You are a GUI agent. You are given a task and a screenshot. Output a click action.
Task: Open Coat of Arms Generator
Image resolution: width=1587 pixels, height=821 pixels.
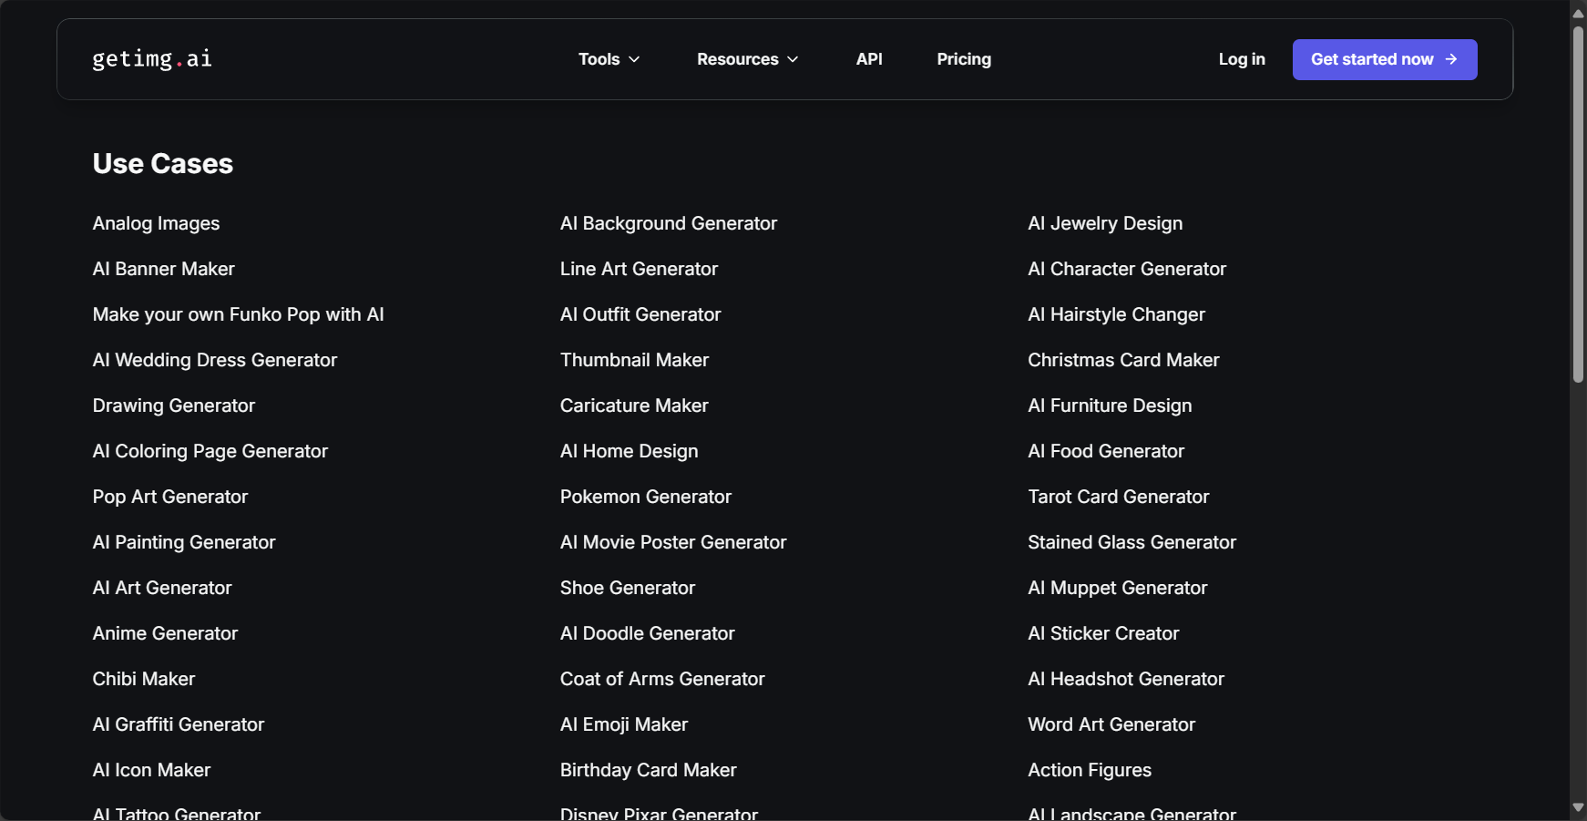point(662,679)
